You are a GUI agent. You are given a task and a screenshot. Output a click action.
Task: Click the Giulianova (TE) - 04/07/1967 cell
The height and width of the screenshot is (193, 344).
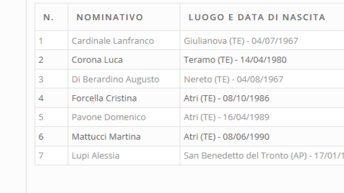point(241,41)
